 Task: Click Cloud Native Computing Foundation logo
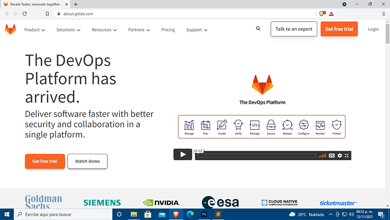pyautogui.click(x=279, y=203)
